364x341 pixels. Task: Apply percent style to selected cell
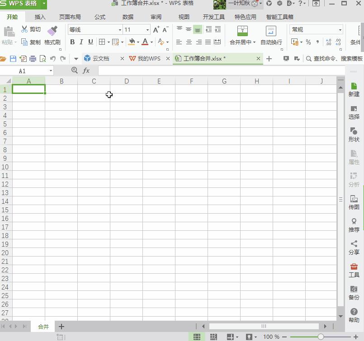(308, 42)
